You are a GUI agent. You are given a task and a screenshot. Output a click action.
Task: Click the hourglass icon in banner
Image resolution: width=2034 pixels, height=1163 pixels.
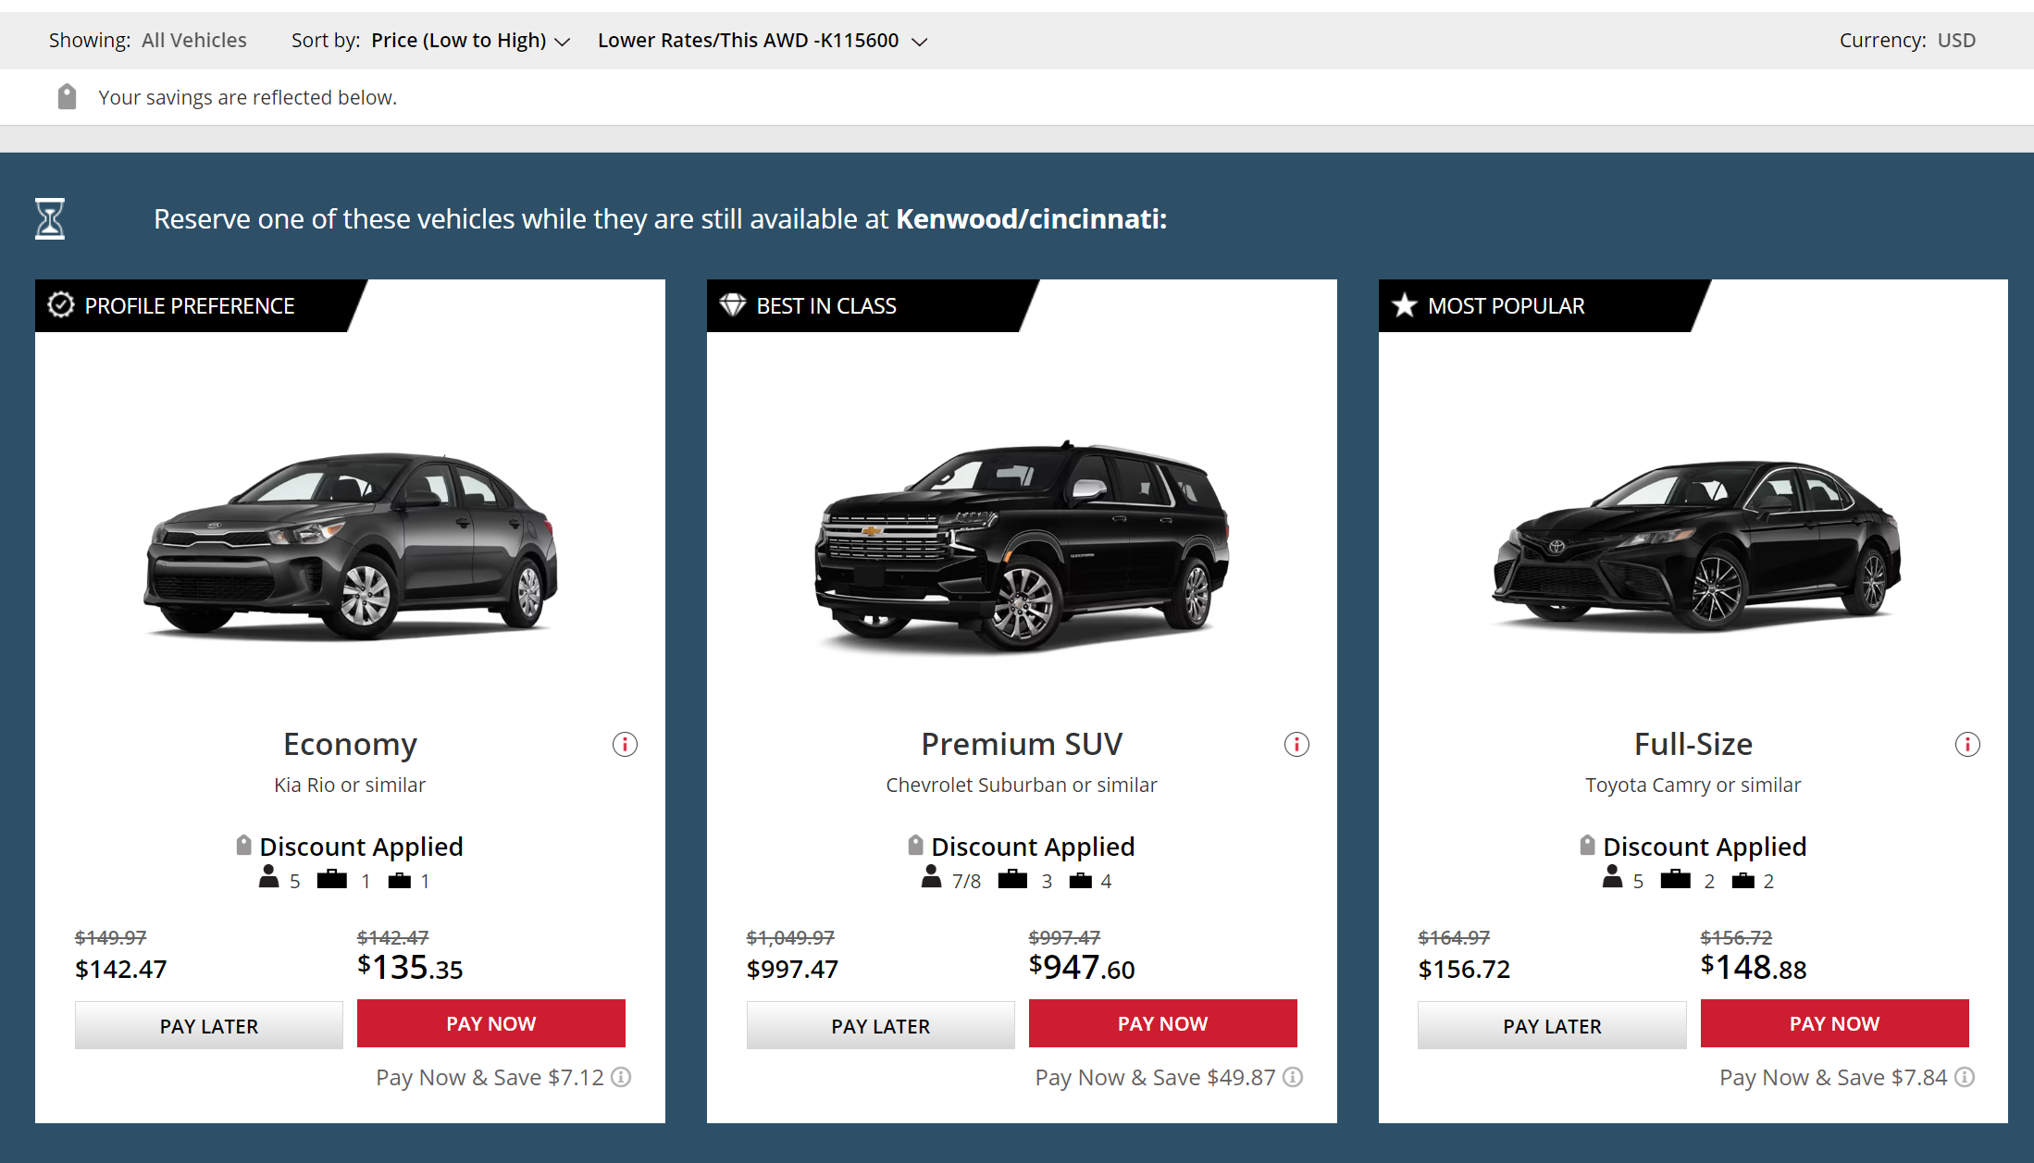pyautogui.click(x=50, y=219)
